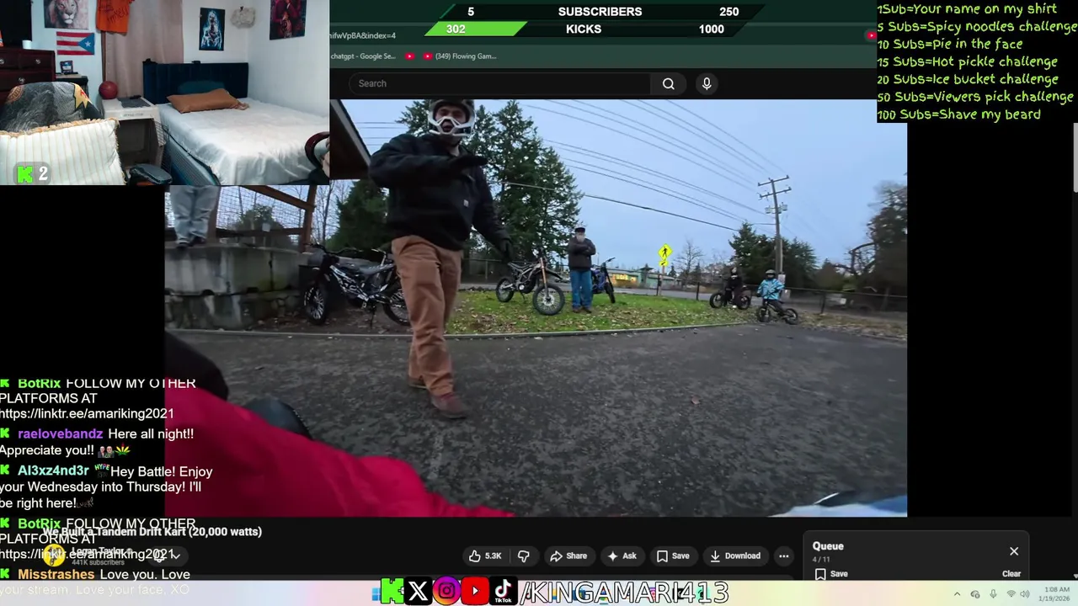
Task: Dislike the video with thumbs-down icon
Action: (x=523, y=555)
